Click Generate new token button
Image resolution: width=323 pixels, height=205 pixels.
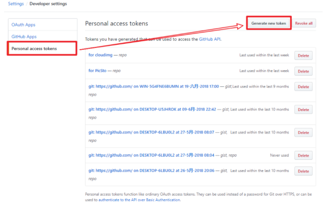pos(268,23)
